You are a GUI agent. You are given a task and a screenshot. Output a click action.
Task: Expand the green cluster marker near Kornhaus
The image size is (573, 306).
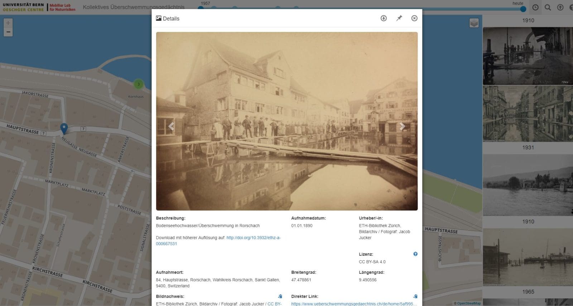tap(139, 84)
